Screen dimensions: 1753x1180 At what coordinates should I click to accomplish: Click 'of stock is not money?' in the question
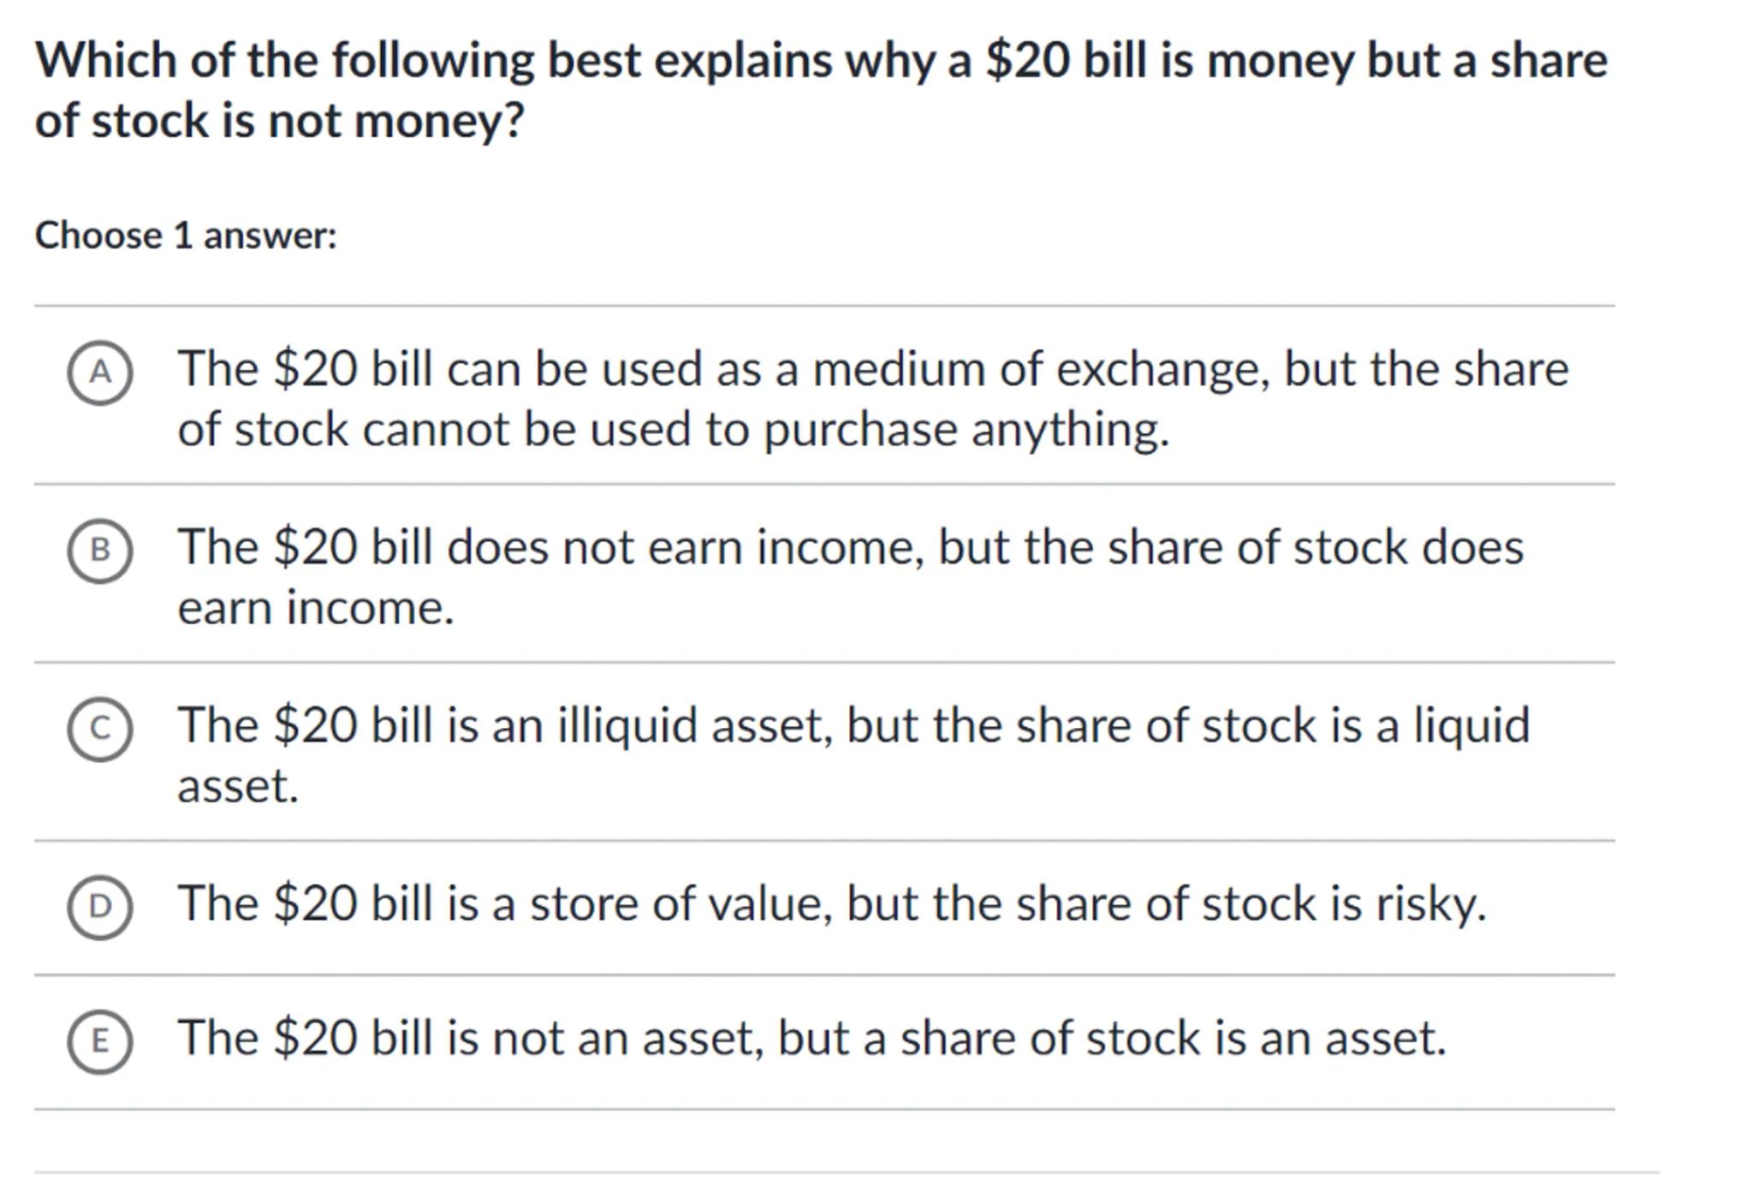tap(279, 121)
